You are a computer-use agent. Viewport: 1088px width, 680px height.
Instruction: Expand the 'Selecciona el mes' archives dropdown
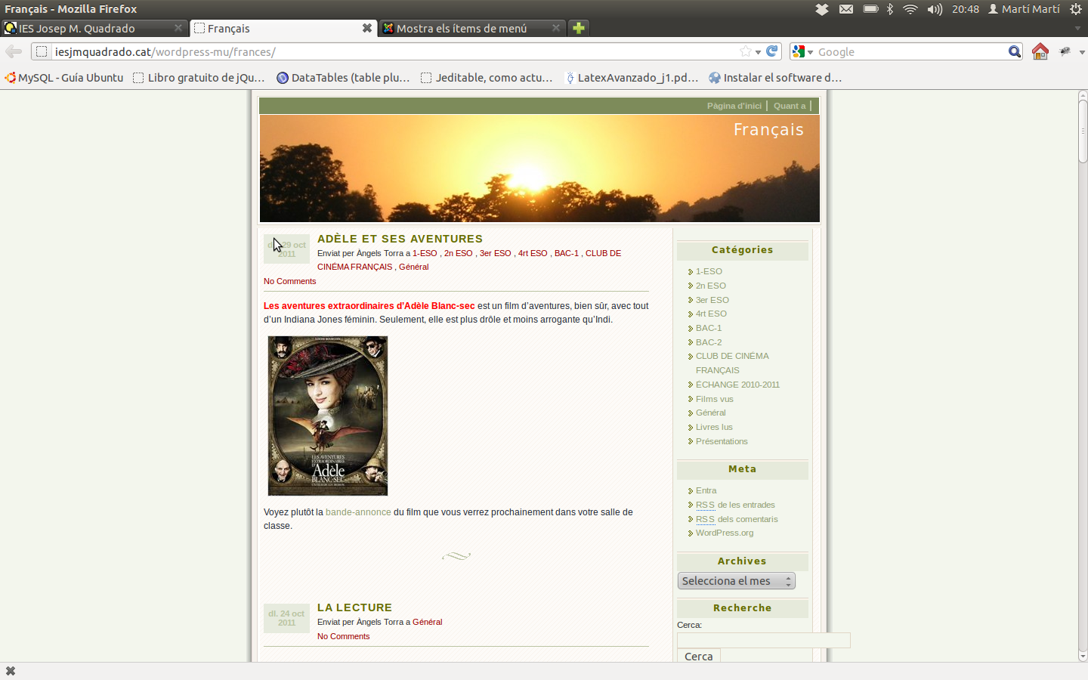(736, 581)
